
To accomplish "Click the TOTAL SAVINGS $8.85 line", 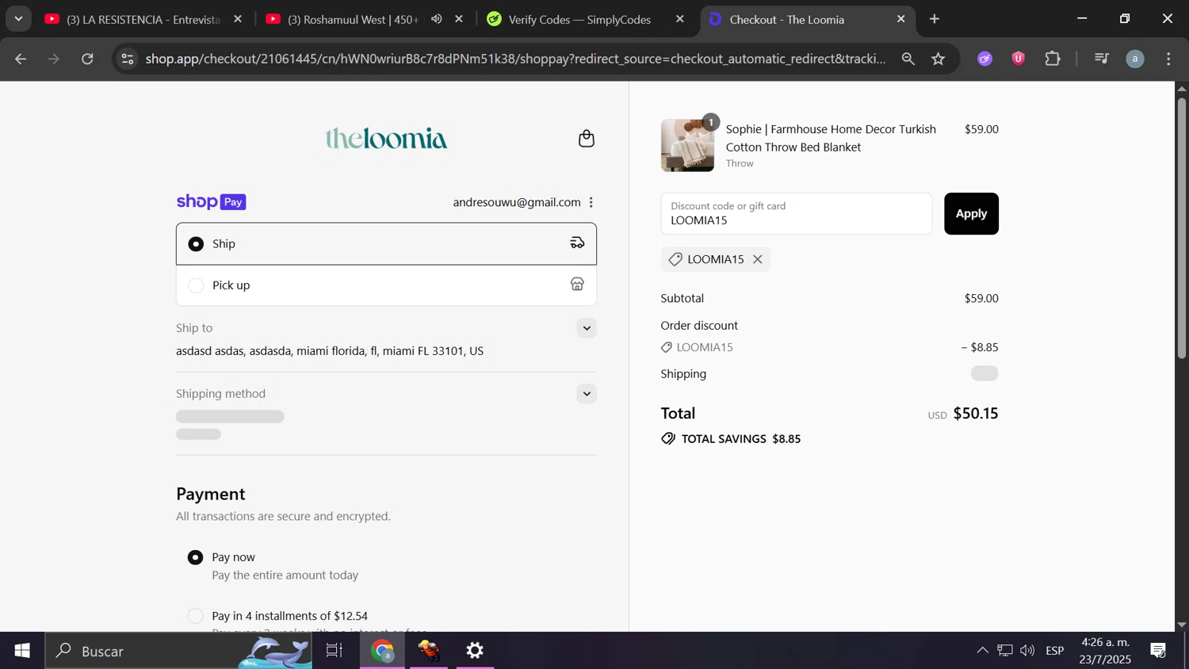I will click(731, 439).
